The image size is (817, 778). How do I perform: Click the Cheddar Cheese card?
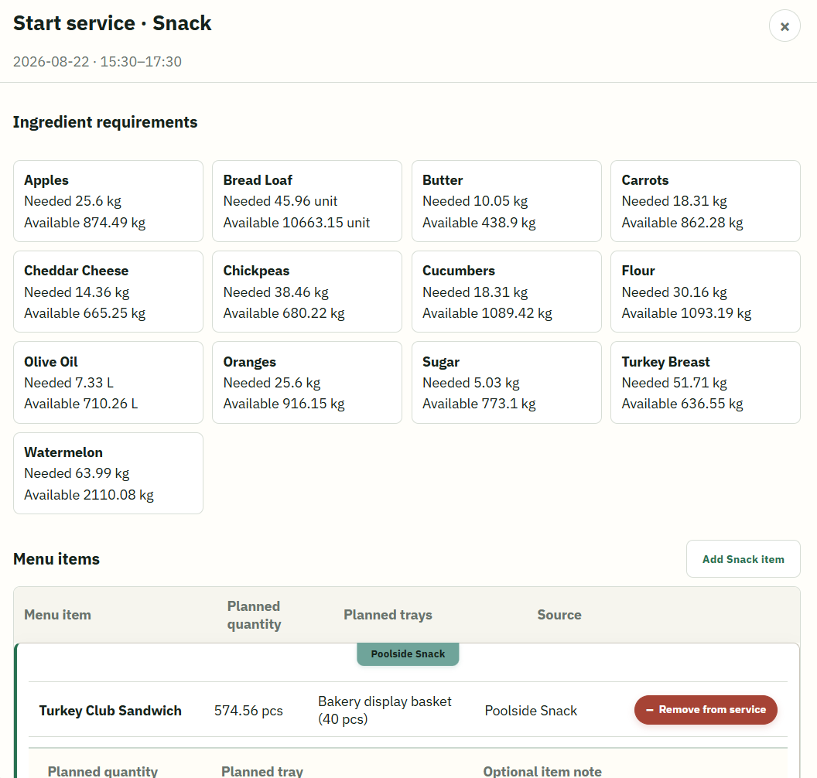click(108, 292)
